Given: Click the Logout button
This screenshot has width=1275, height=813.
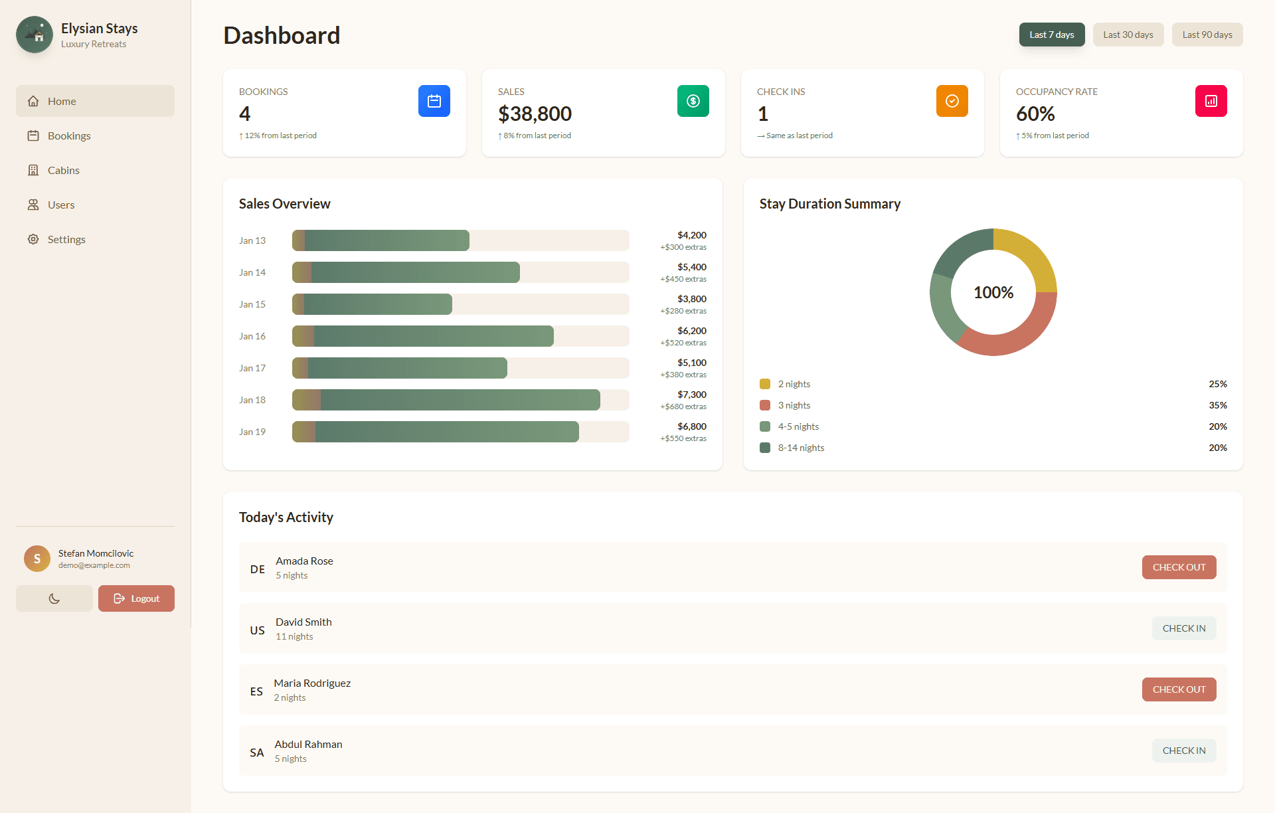Looking at the screenshot, I should pos(136,598).
